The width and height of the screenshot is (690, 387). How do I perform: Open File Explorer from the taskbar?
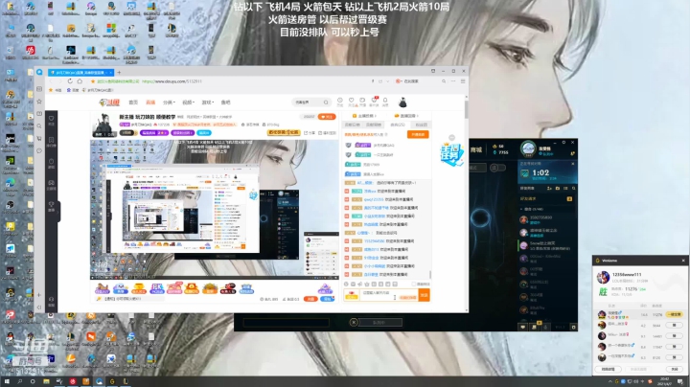coord(46,381)
